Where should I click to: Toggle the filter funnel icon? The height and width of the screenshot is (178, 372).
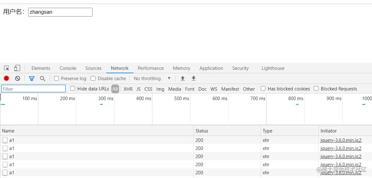(32, 78)
